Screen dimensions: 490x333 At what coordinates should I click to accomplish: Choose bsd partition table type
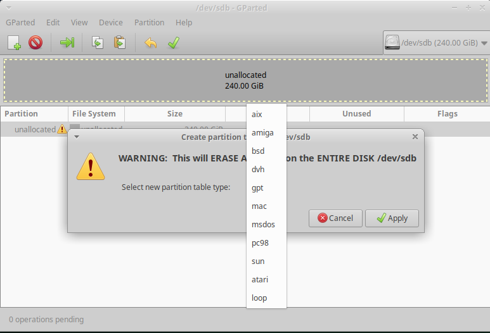pyautogui.click(x=266, y=151)
